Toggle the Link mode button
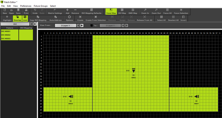The image size is (222, 118). (x=25, y=19)
